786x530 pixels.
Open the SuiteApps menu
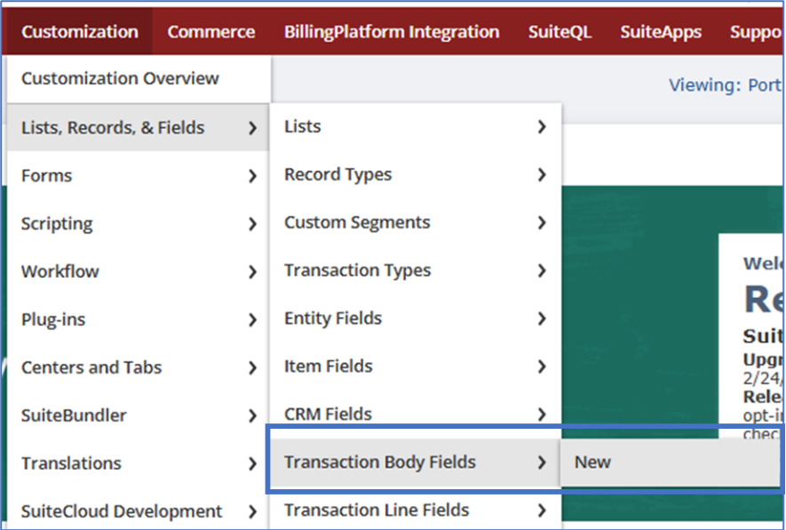coord(661,32)
